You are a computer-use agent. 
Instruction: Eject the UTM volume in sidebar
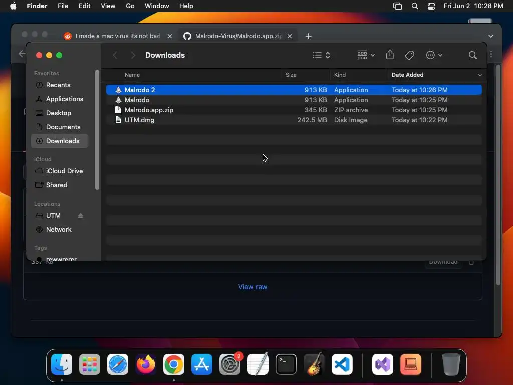pyautogui.click(x=81, y=215)
